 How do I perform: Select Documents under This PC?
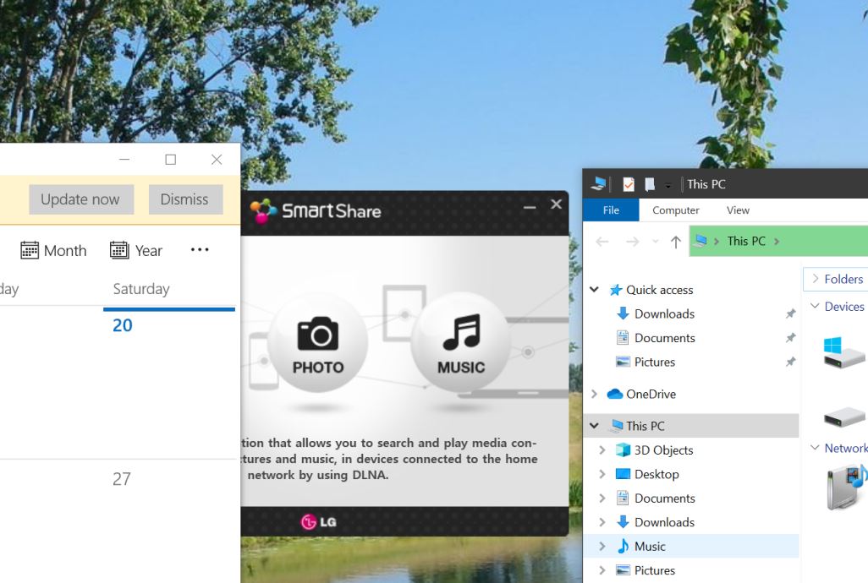(x=664, y=498)
